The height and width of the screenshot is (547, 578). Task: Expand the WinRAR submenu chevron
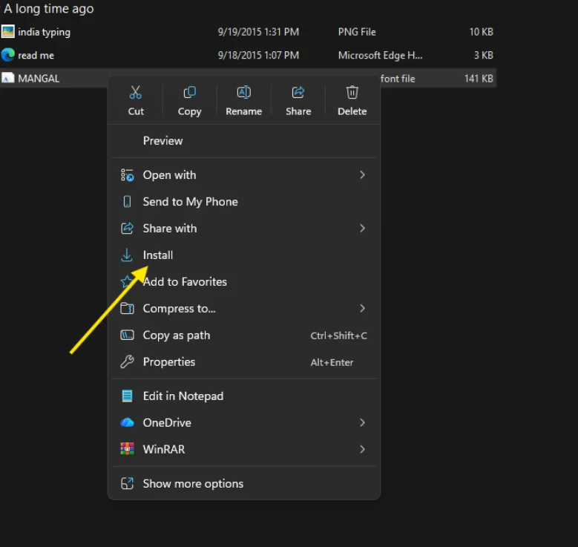[x=362, y=449]
